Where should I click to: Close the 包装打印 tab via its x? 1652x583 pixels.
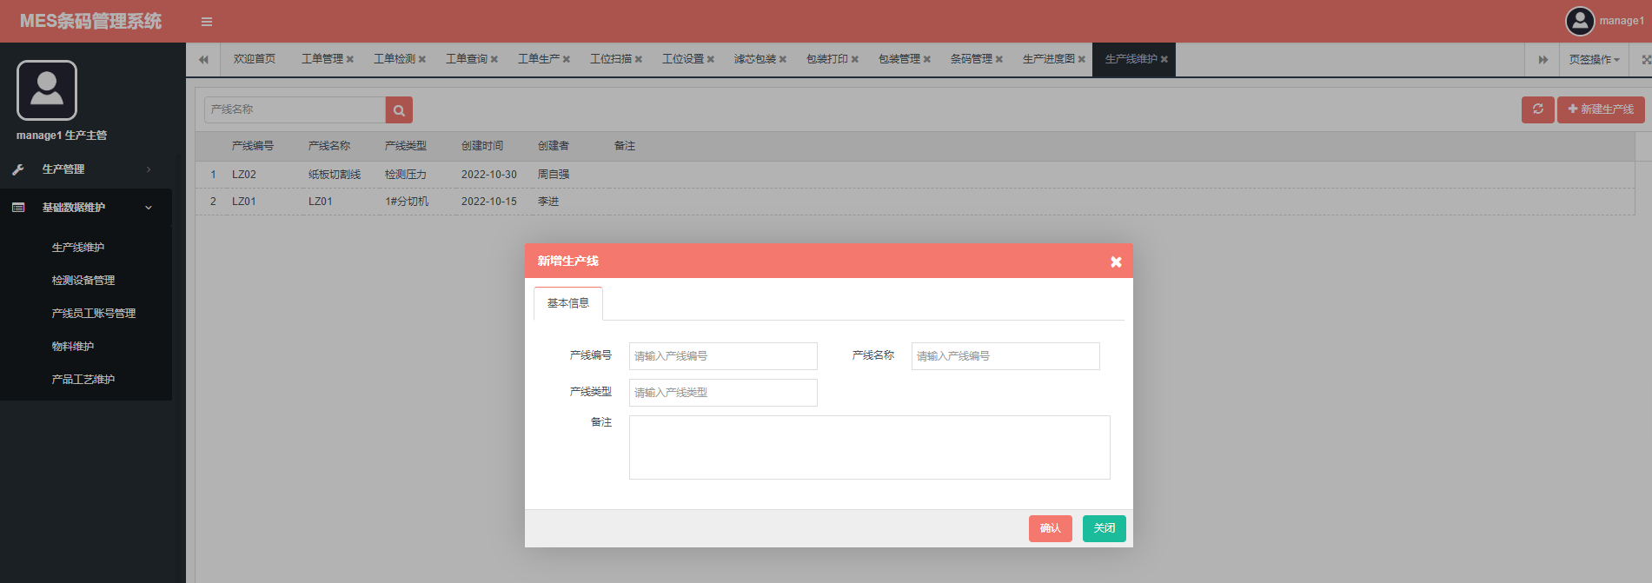coord(855,59)
